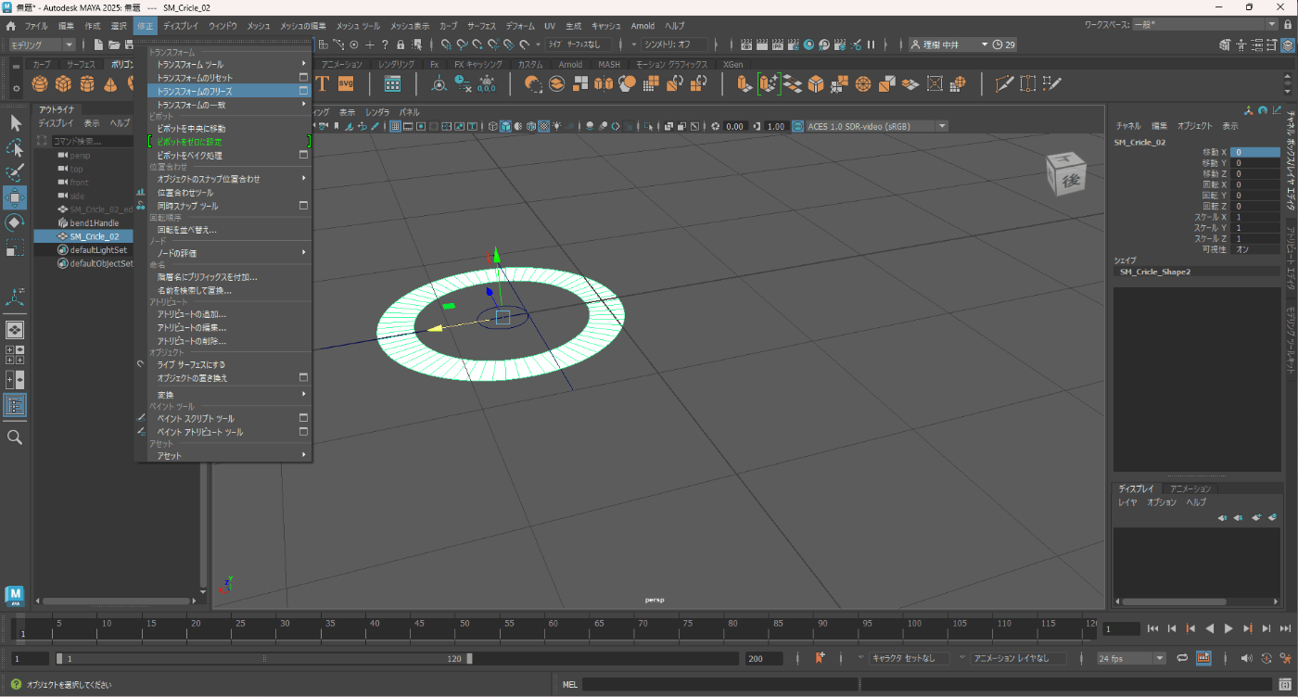Click the Multi-Cut pencil shelf icon

coord(1004,83)
